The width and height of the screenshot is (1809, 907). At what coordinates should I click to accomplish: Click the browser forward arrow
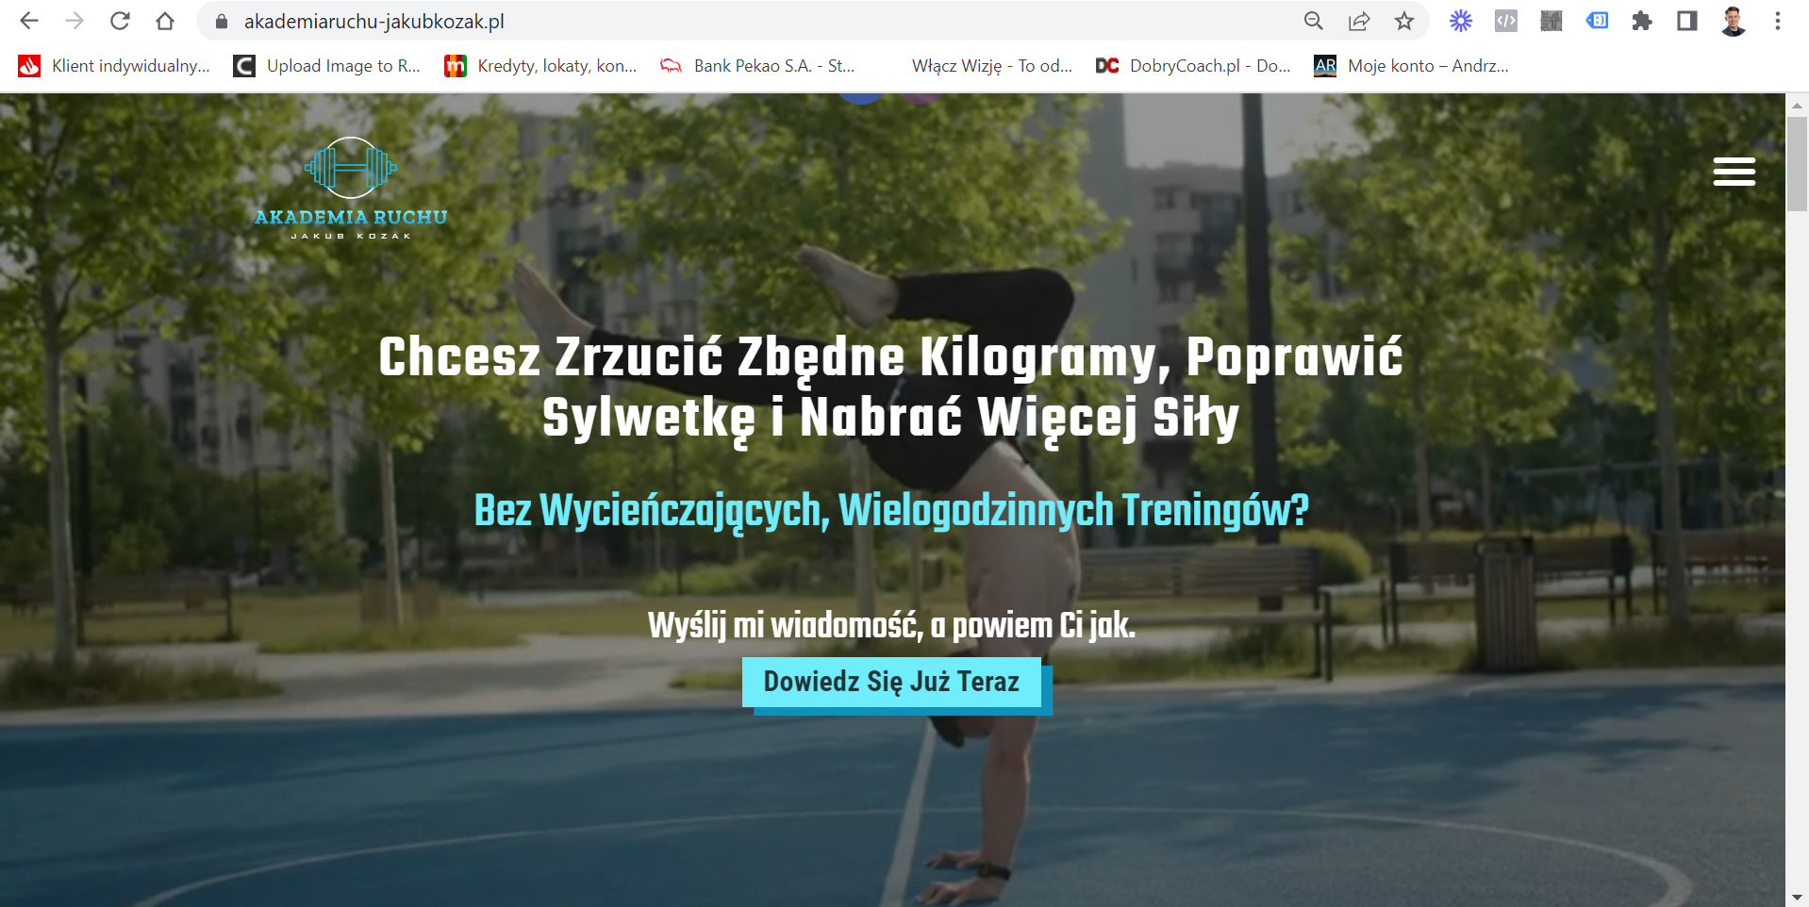[x=75, y=21]
